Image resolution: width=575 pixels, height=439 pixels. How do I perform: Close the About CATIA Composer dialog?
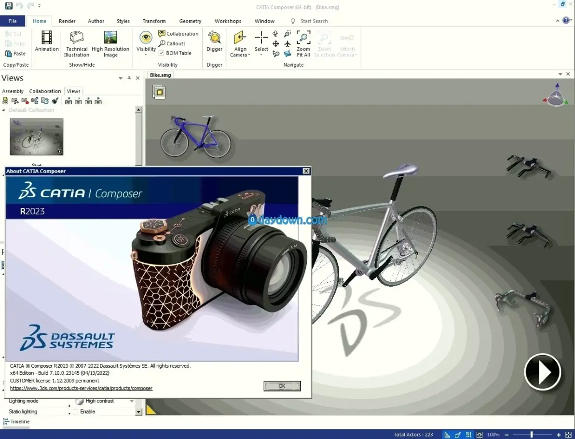(x=306, y=171)
